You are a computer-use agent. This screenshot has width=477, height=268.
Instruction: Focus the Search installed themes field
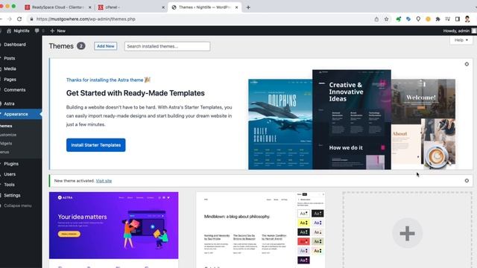click(167, 46)
